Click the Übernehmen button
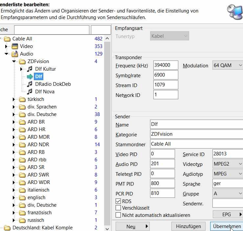Viewport: 243px width, 231px height. click(227, 226)
